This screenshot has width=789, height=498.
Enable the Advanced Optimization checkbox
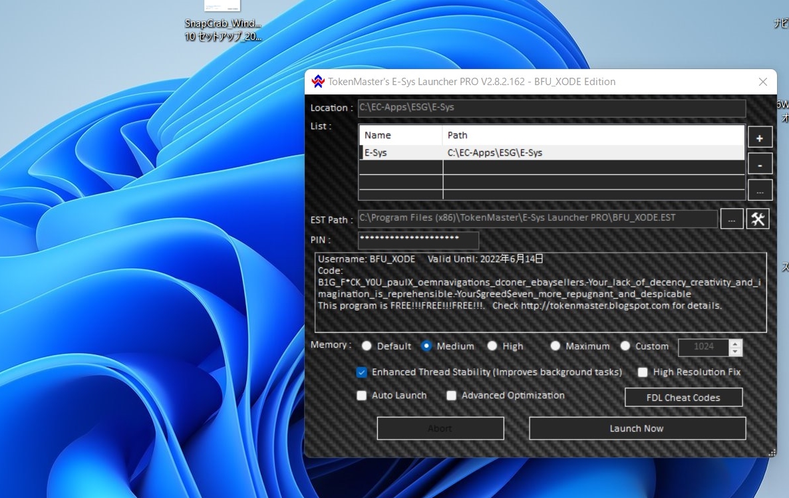click(x=451, y=396)
